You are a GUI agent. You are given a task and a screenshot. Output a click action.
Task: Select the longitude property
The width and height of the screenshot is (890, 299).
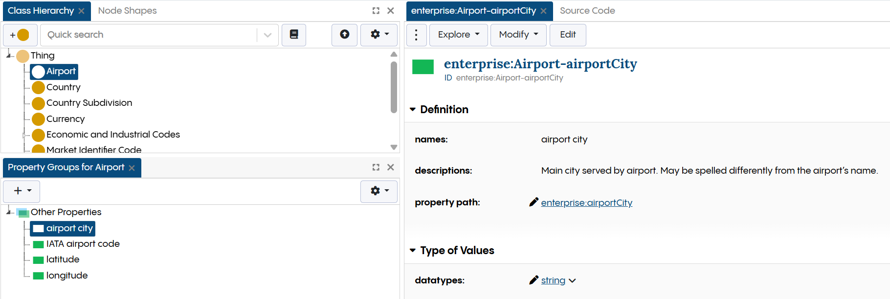67,276
